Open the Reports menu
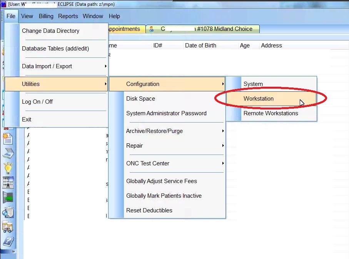The image size is (349, 259). click(68, 16)
